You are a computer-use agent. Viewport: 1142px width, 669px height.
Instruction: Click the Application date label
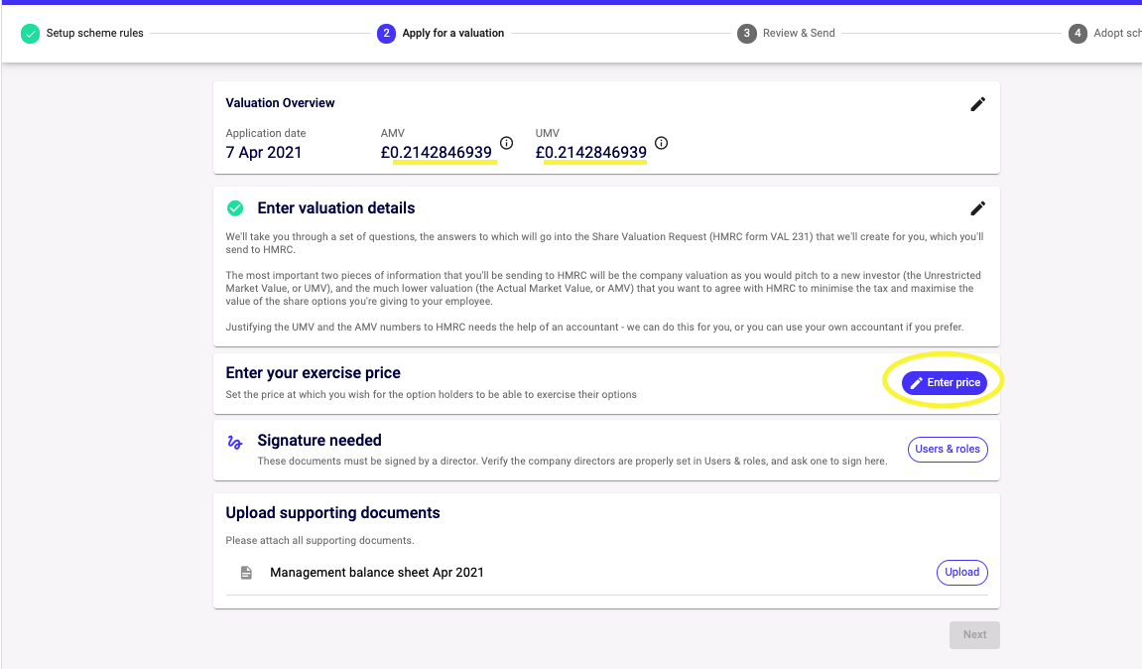(x=266, y=133)
